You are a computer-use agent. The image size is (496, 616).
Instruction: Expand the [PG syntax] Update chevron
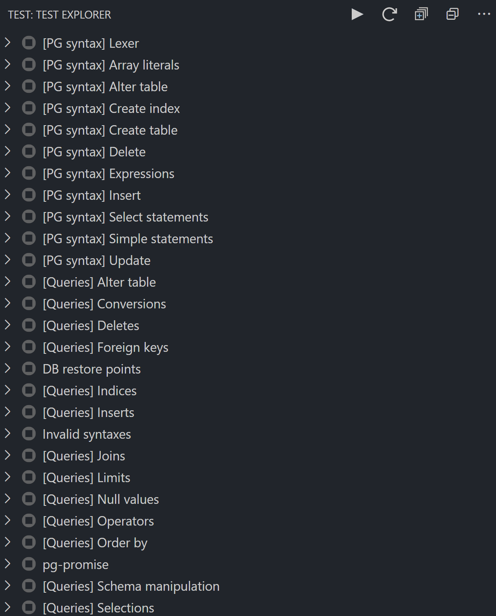(8, 260)
